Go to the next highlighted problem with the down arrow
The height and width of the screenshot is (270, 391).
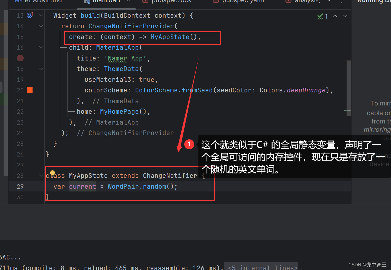click(x=345, y=16)
